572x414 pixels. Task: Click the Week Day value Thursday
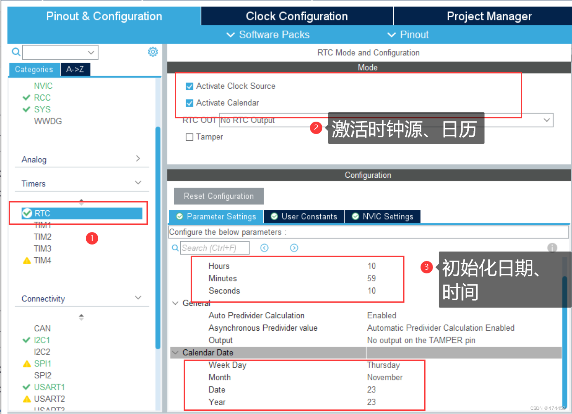[383, 365]
